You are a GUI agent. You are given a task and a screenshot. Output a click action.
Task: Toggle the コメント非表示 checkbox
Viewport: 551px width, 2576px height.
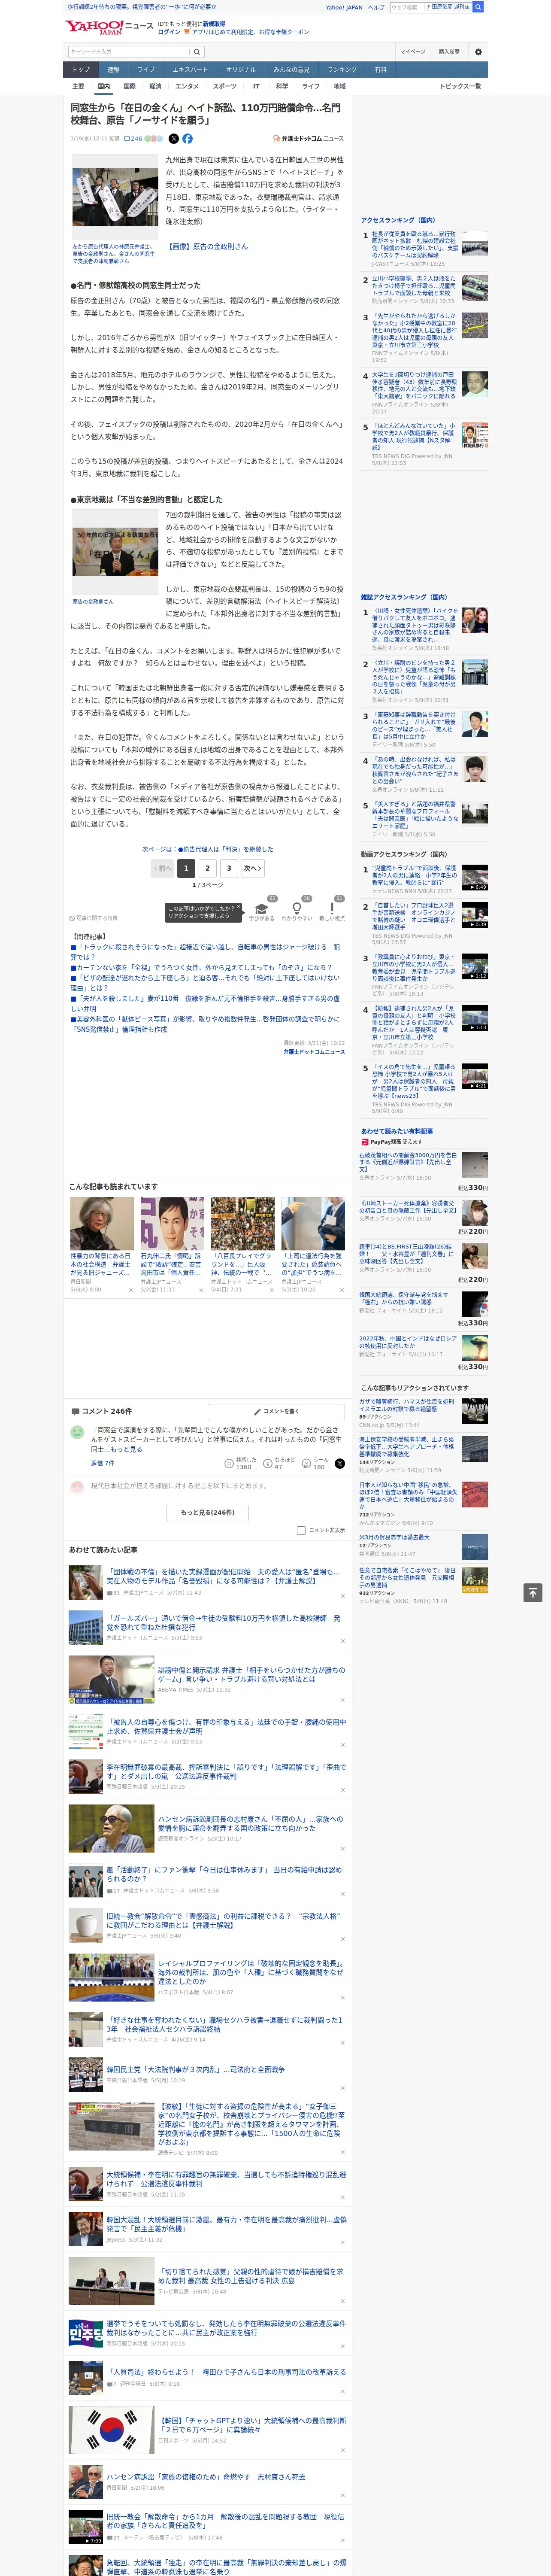click(301, 1530)
